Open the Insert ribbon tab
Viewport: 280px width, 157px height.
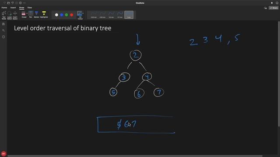(13, 8)
